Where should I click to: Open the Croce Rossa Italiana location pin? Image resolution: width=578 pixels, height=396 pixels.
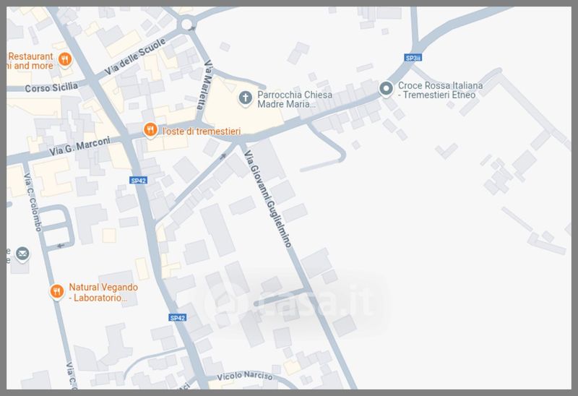tap(386, 89)
